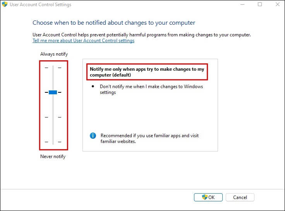Open 'Tell me more about User Account Control settings' link

pyautogui.click(x=83, y=41)
